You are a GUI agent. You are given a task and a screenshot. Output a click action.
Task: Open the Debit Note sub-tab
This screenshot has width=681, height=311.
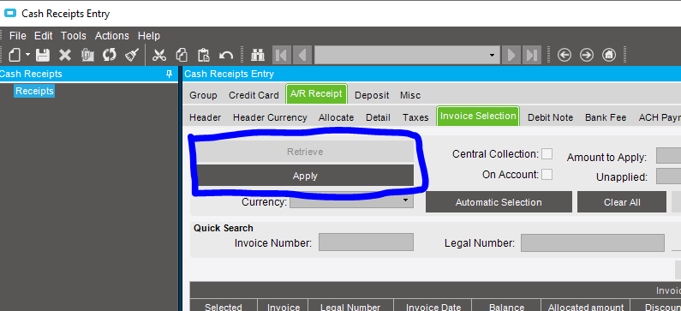click(550, 117)
